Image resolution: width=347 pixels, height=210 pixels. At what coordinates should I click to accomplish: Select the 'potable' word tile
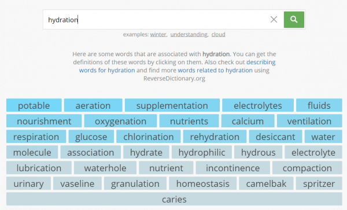34,105
